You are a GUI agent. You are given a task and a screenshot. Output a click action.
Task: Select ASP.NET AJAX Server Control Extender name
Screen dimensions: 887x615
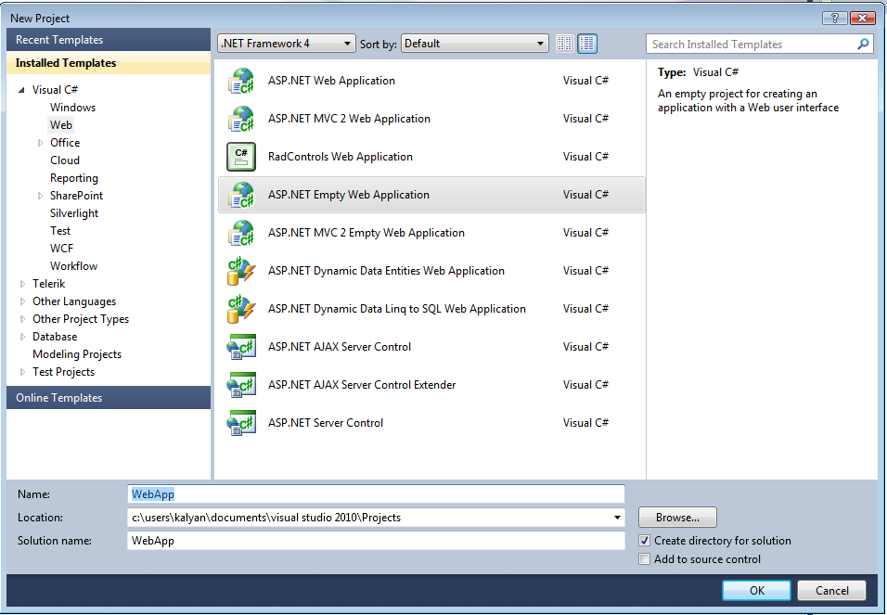pos(362,385)
